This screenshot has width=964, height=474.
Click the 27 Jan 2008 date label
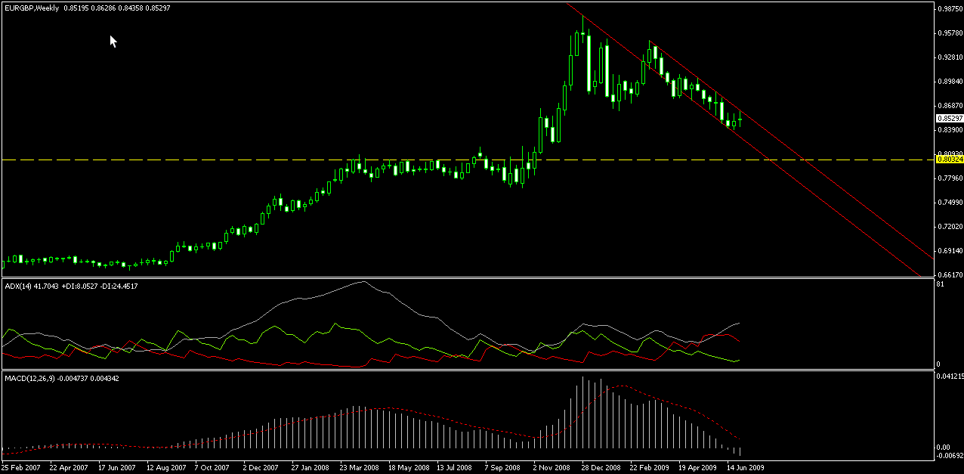[x=311, y=468]
